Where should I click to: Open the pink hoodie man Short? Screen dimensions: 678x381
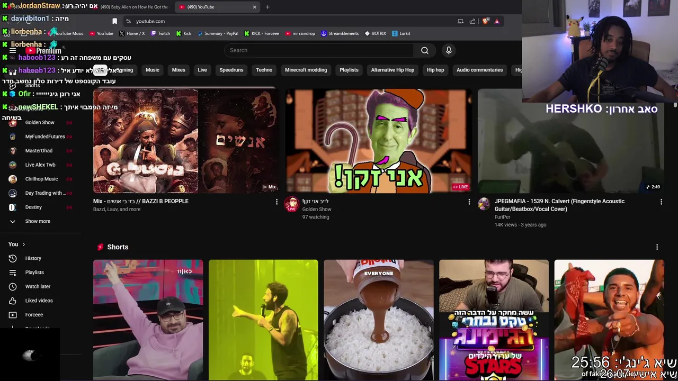point(148,320)
